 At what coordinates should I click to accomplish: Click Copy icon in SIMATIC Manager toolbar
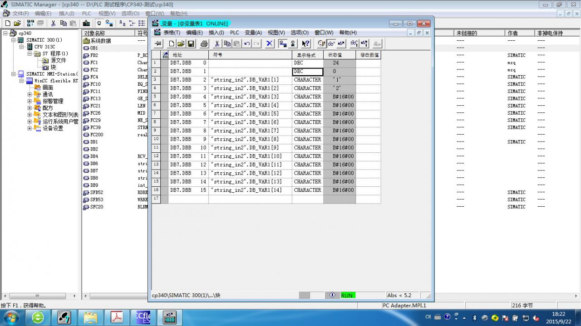pyautogui.click(x=63, y=23)
